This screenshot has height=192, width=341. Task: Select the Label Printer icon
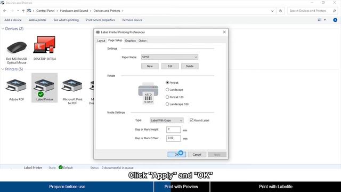45,87
